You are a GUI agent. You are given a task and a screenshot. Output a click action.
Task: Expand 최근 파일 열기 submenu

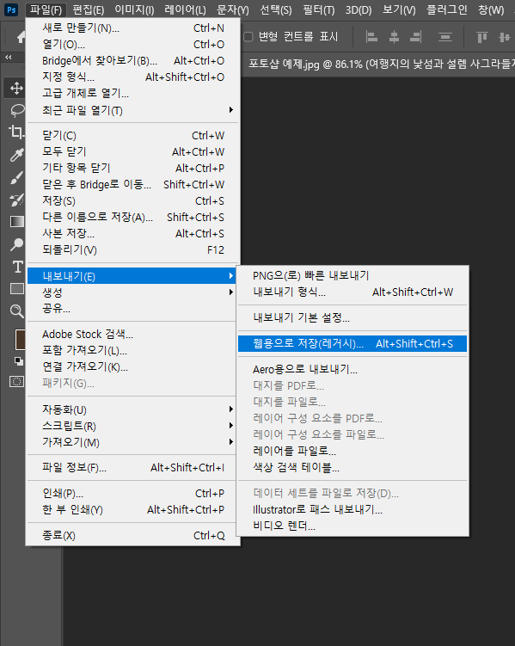pyautogui.click(x=133, y=110)
